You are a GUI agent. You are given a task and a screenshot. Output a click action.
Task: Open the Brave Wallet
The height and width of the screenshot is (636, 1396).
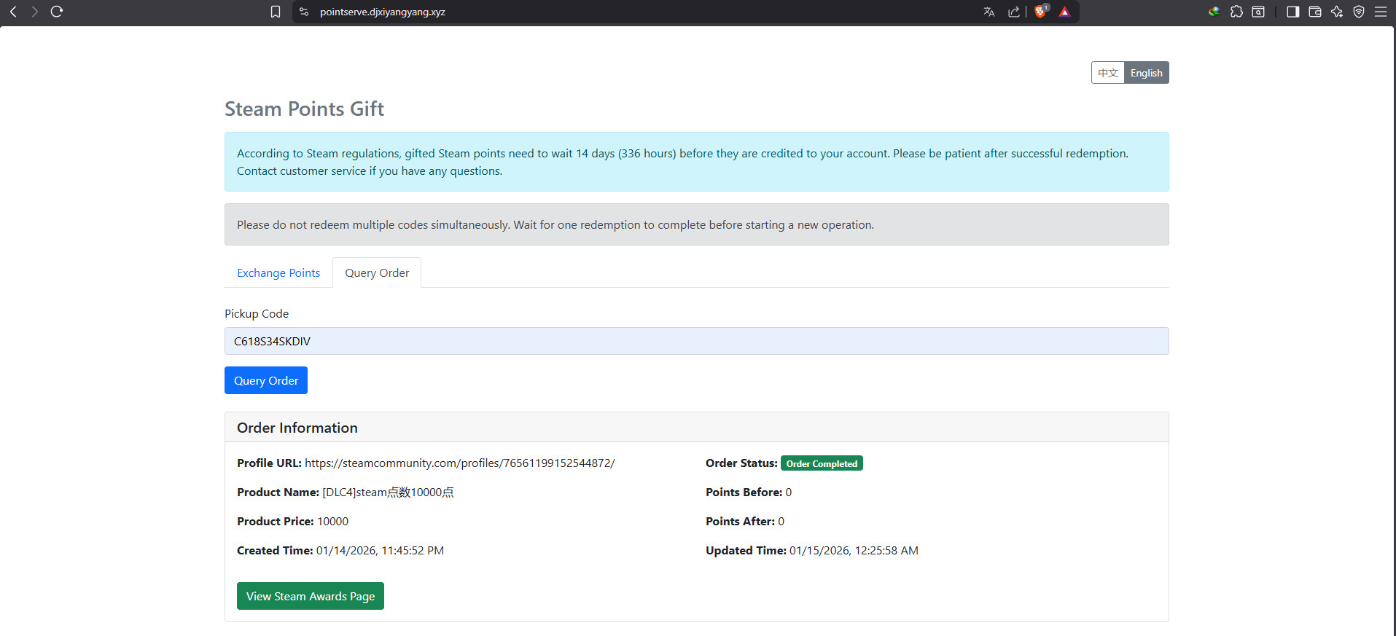point(1315,12)
